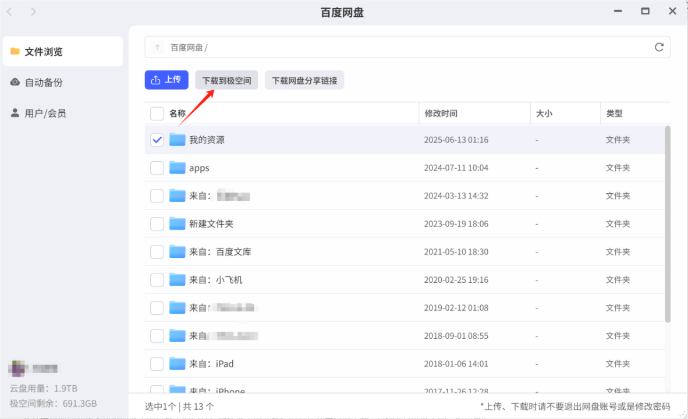Click the user avatar in sidebar
Screen dimensions: 688x419
click(18, 368)
